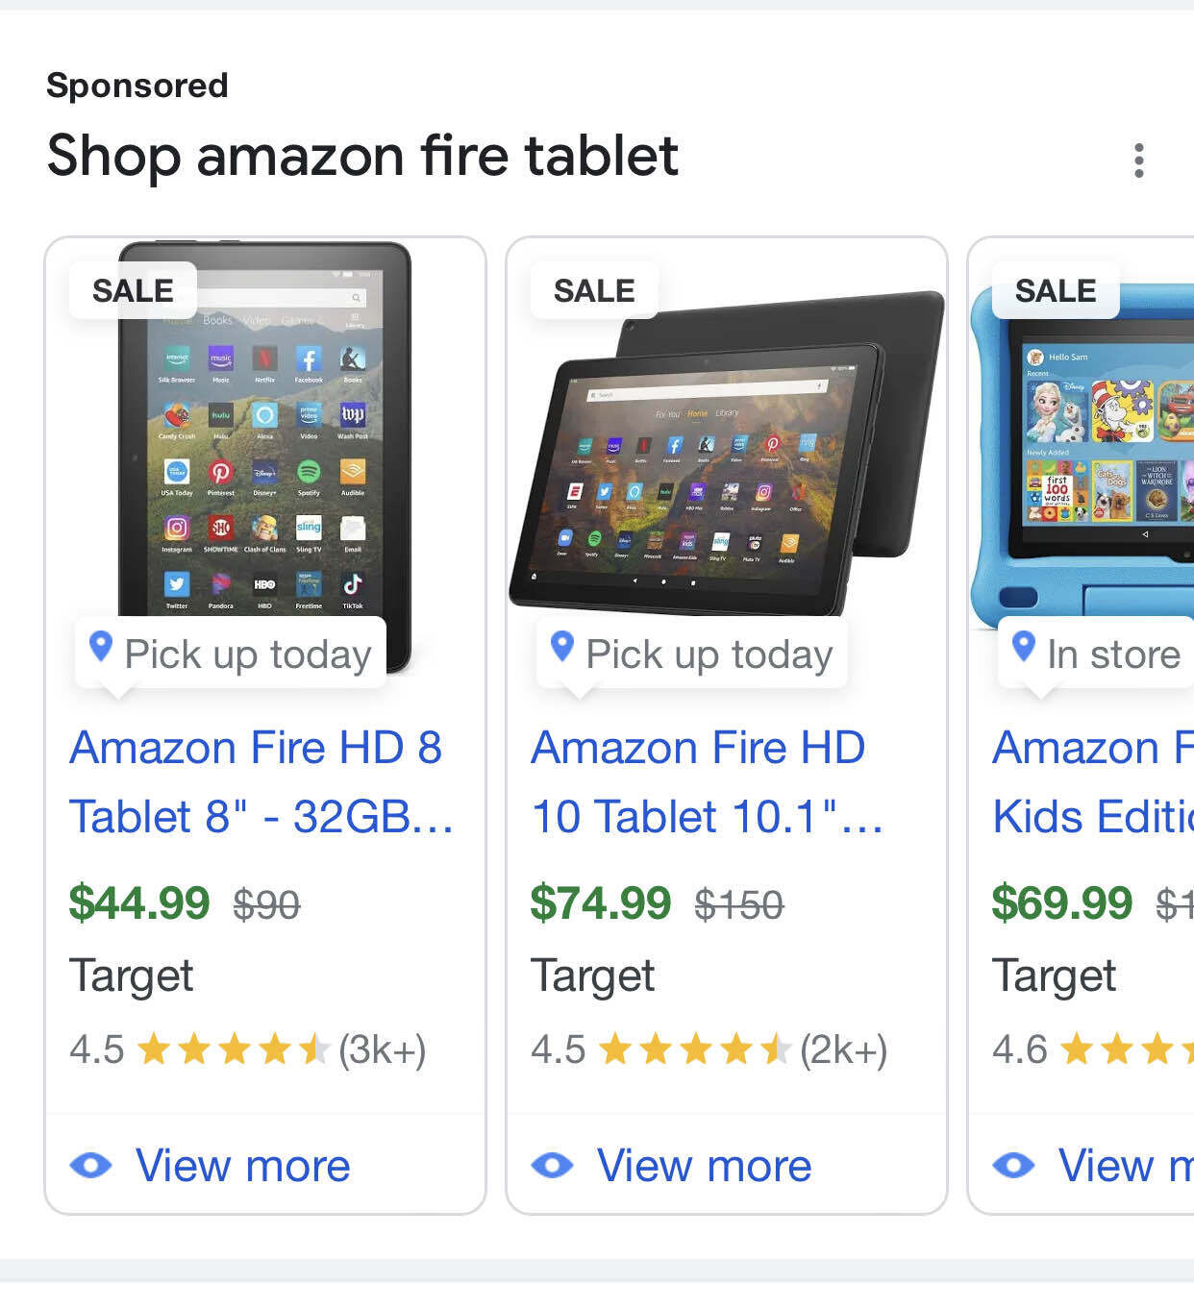Click SALE badge on Fire HD 10
This screenshot has width=1194, height=1309.
click(x=594, y=290)
